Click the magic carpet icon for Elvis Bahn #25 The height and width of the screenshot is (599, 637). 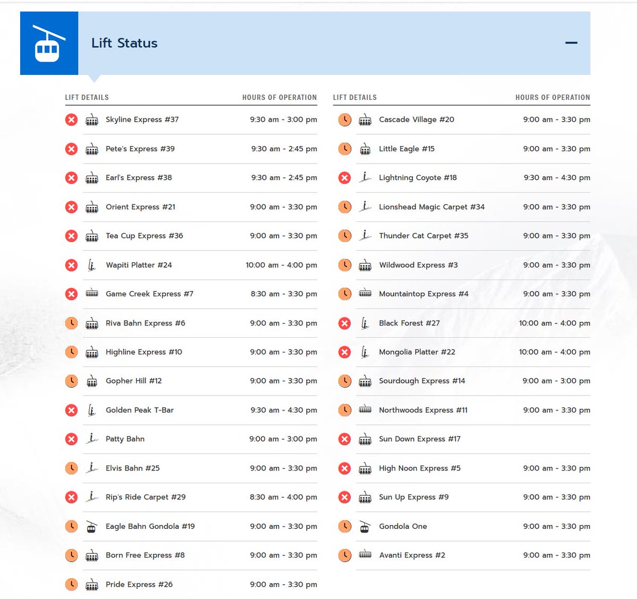click(92, 468)
